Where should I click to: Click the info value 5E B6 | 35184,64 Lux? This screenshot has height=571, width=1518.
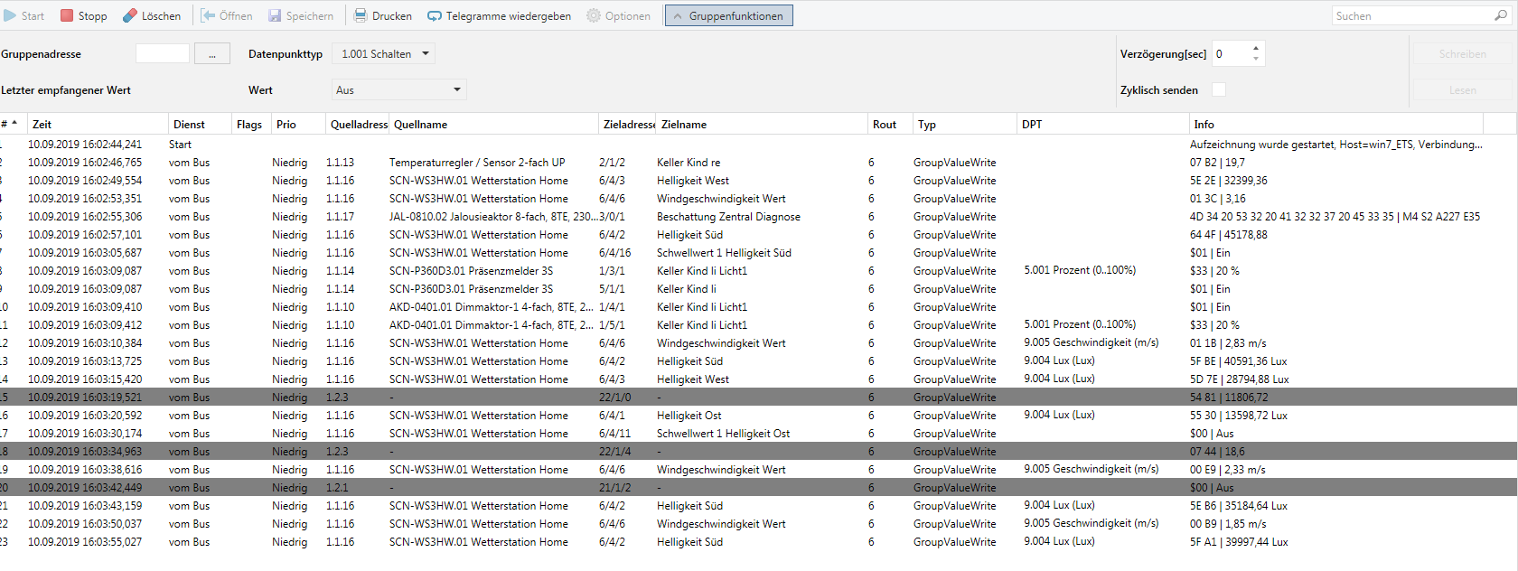(x=1238, y=505)
